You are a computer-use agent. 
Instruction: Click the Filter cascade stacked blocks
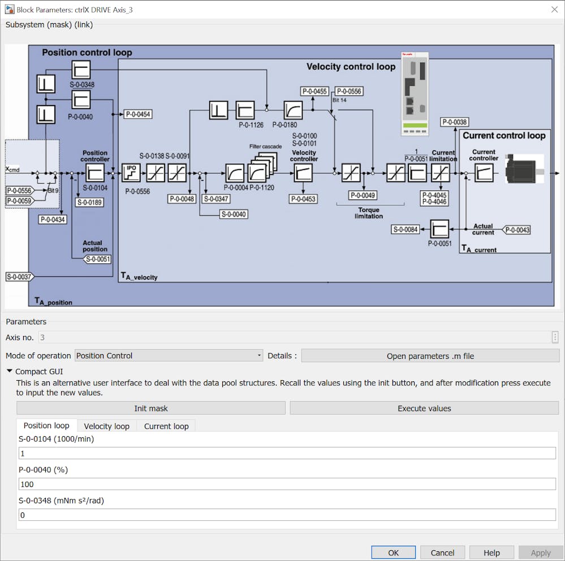(x=262, y=168)
